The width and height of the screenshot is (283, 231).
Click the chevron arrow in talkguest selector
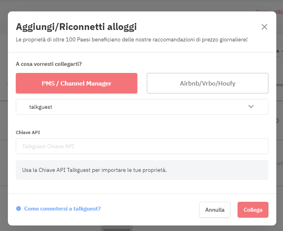coord(251,106)
